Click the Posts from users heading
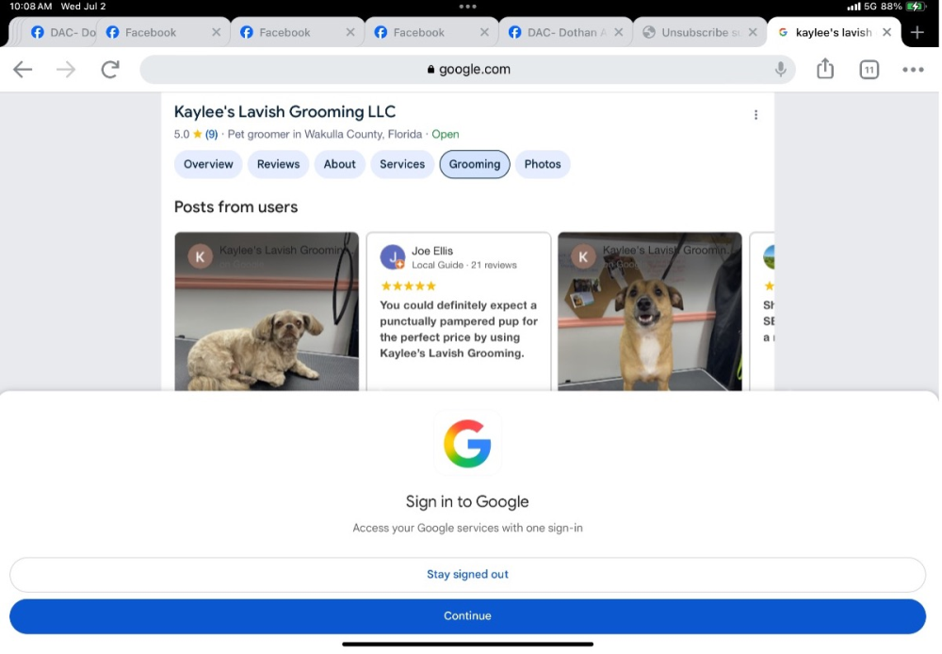The image size is (942, 654). (236, 206)
